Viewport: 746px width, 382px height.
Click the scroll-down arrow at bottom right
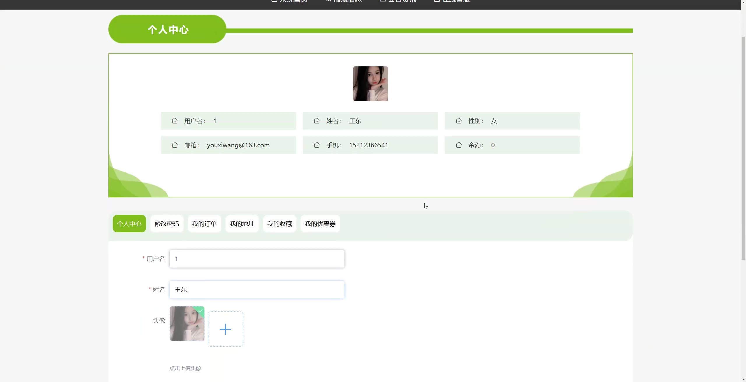point(743,379)
